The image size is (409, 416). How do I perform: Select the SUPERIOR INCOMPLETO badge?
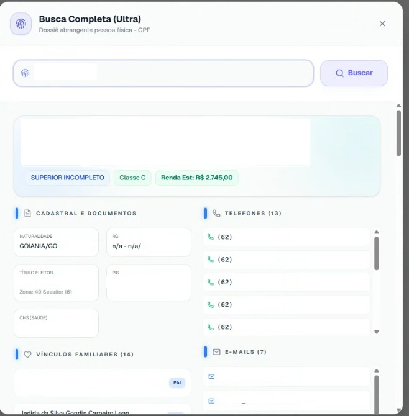pos(68,178)
